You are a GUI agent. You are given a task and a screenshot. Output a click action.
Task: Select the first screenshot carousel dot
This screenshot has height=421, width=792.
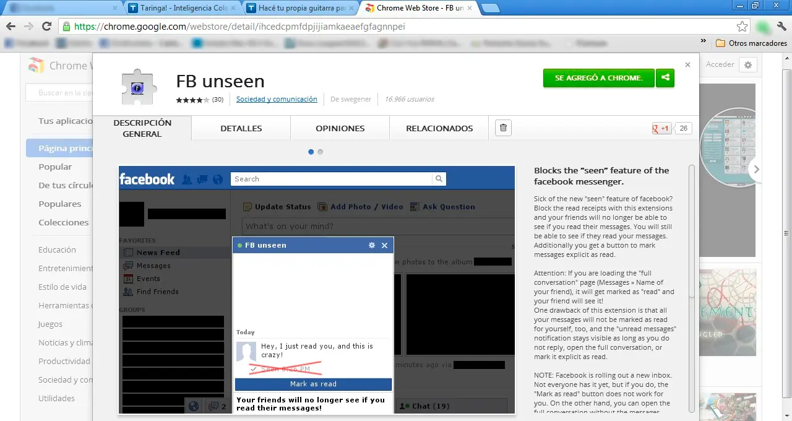point(311,152)
